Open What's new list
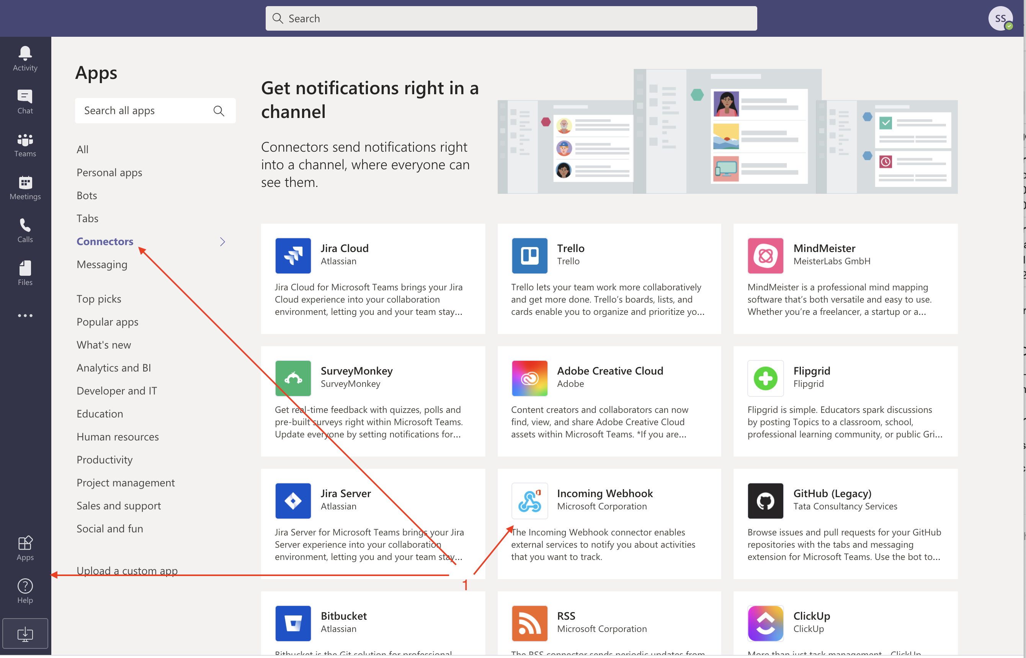The image size is (1026, 658). (104, 345)
